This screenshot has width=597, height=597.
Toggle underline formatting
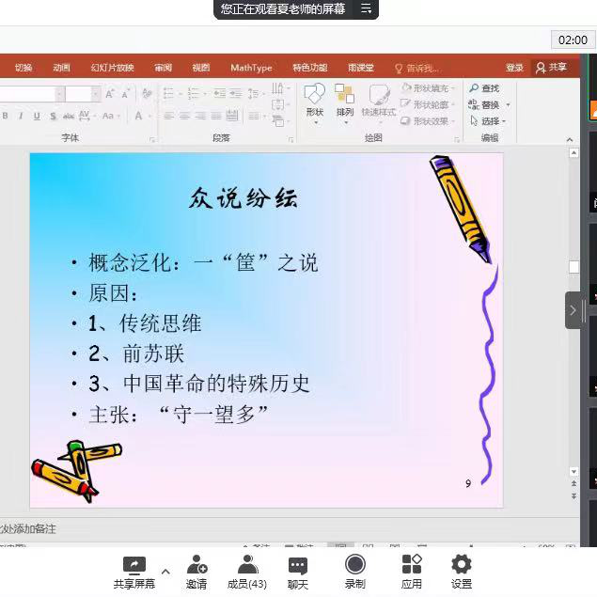[37, 117]
